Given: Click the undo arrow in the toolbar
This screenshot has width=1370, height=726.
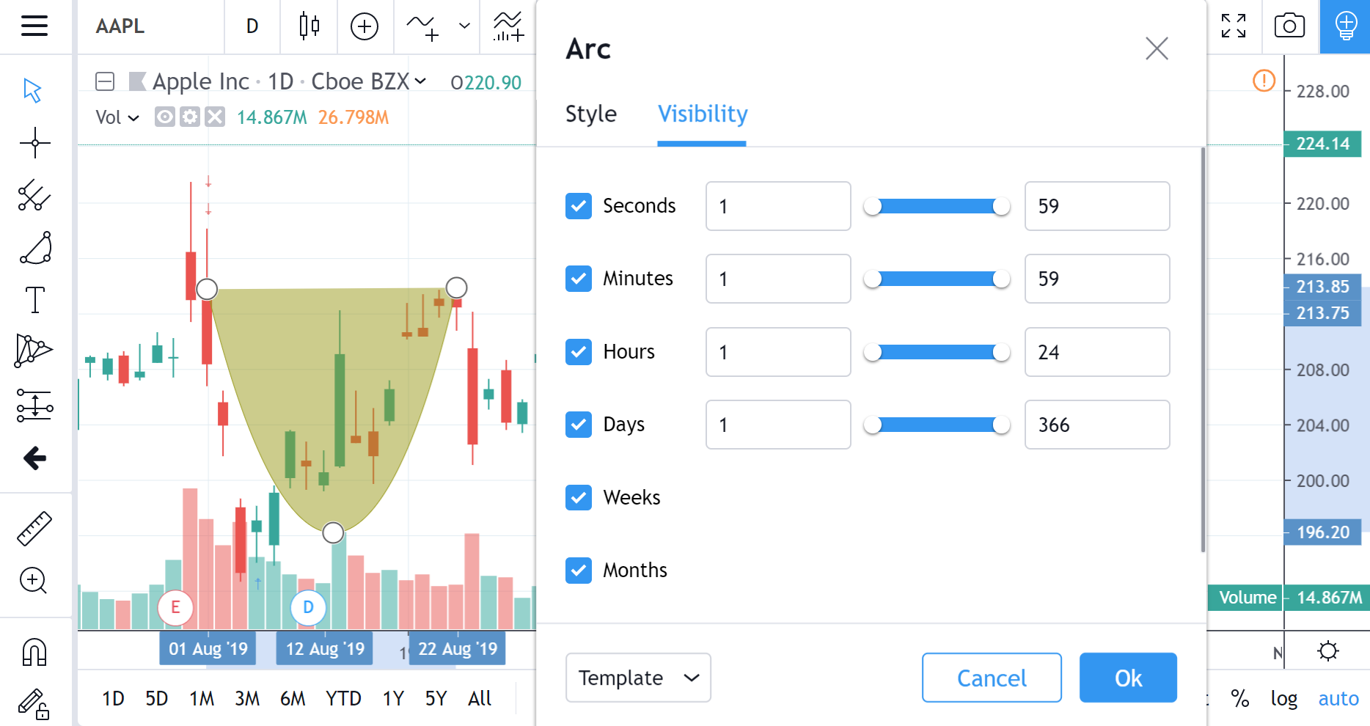Looking at the screenshot, I should click(x=34, y=458).
